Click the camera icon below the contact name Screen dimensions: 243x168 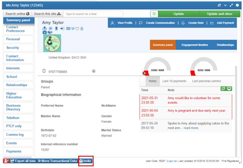click(45, 32)
